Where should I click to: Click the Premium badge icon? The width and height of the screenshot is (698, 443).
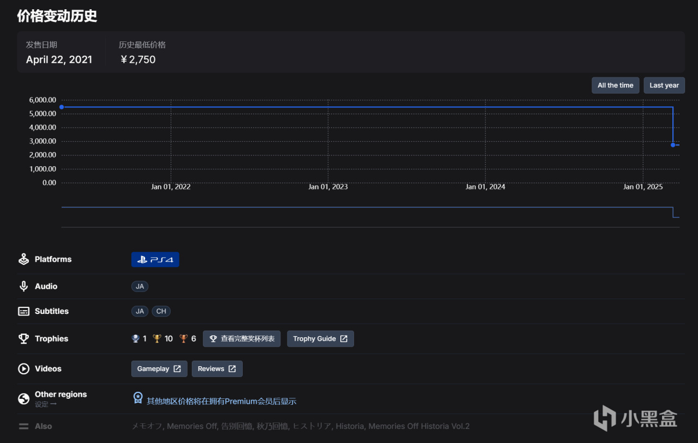coord(138,398)
